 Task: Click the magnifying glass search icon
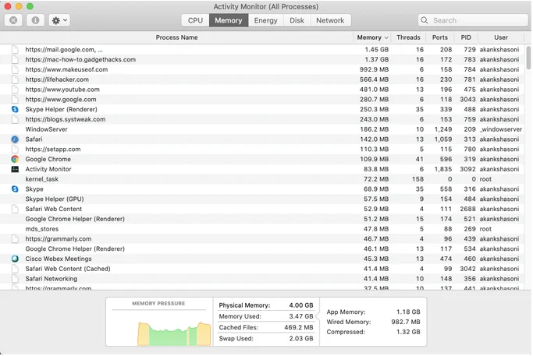[x=426, y=20]
